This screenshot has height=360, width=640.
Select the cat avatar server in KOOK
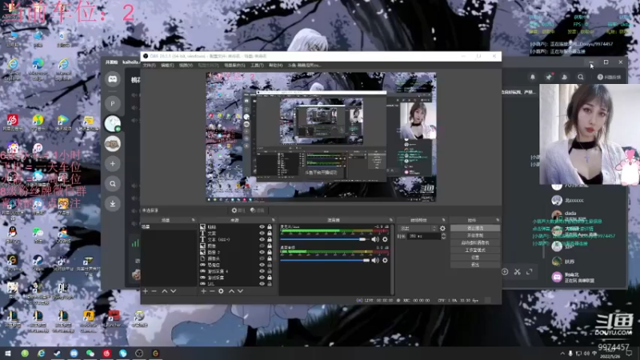tap(113, 144)
